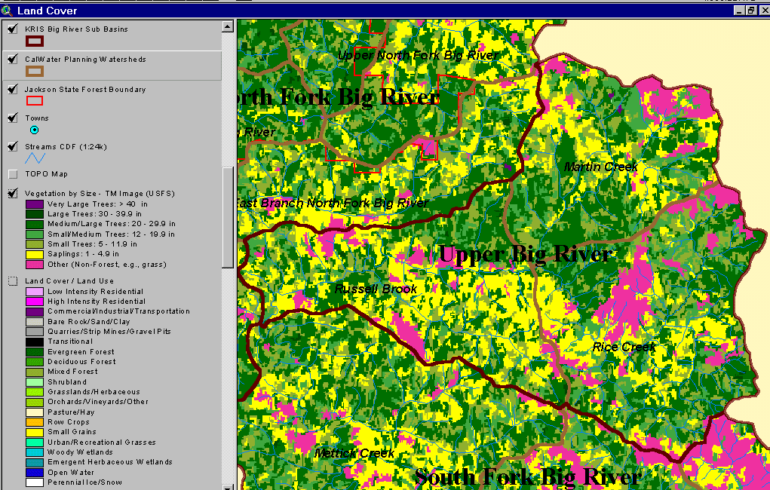Select the Small/Medium Trees swatch

(x=35, y=234)
